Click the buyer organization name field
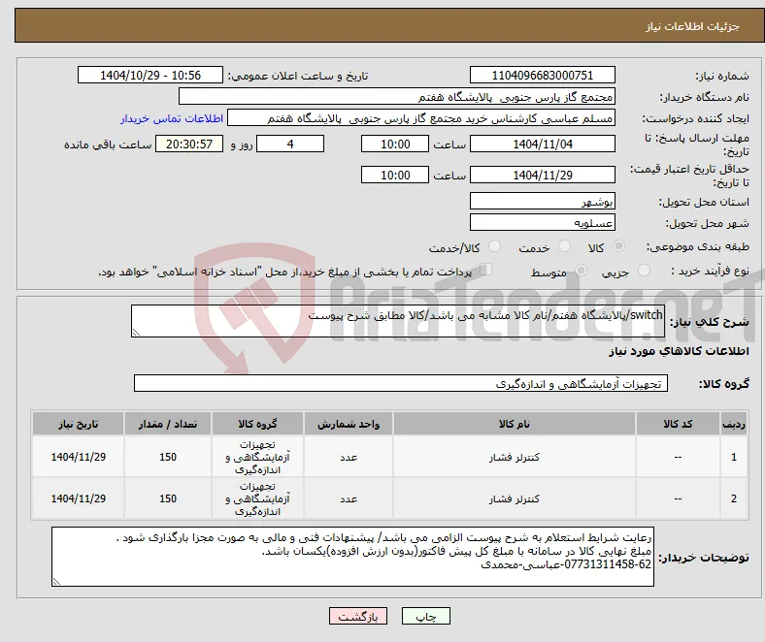This screenshot has width=765, height=642. click(397, 97)
